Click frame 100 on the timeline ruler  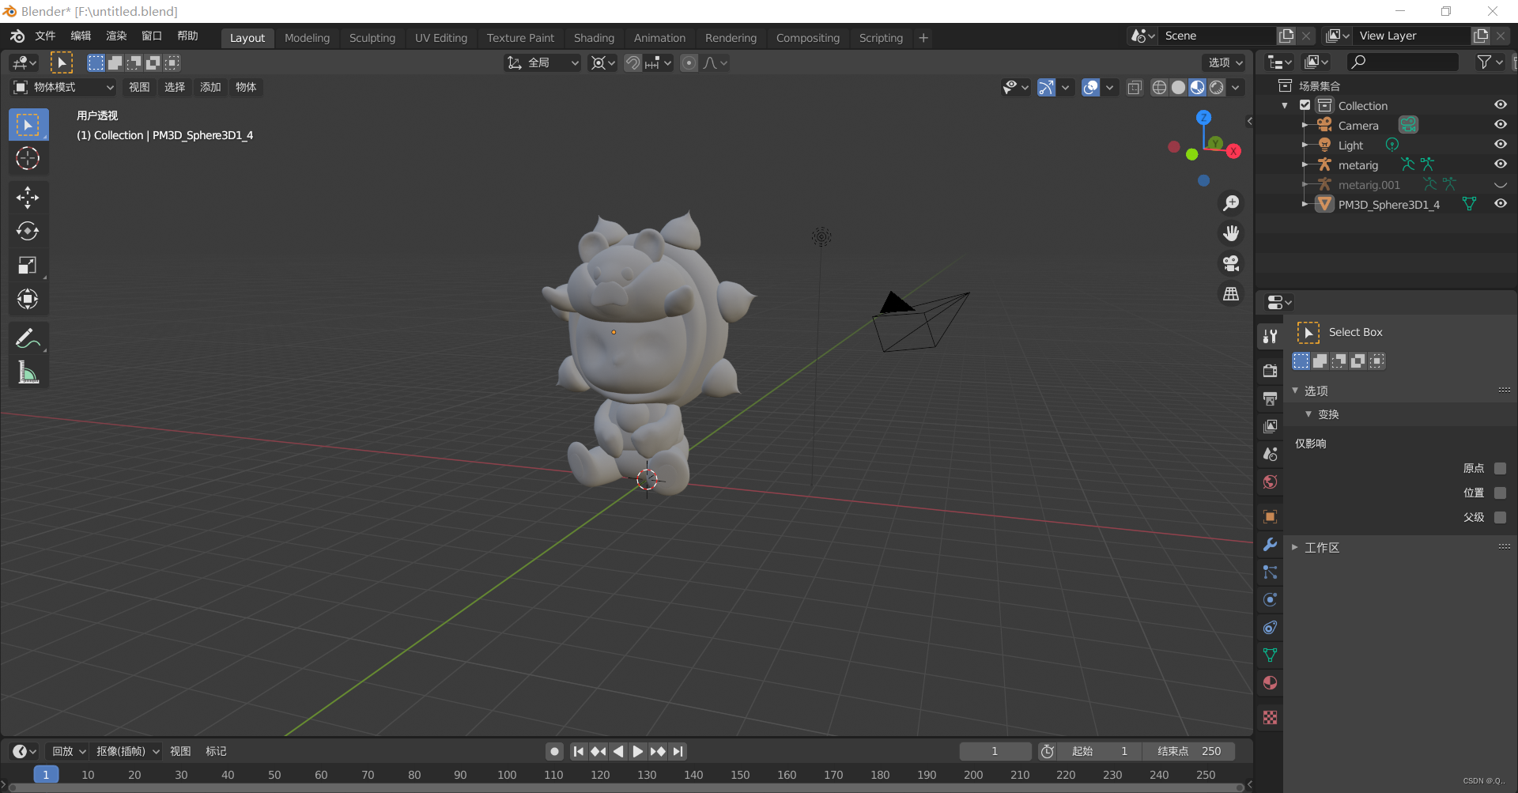click(507, 775)
